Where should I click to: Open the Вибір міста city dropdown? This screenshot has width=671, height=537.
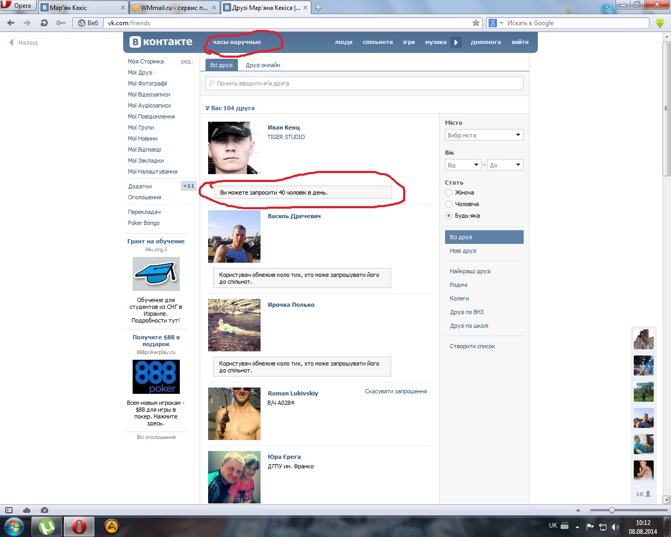[x=484, y=135]
